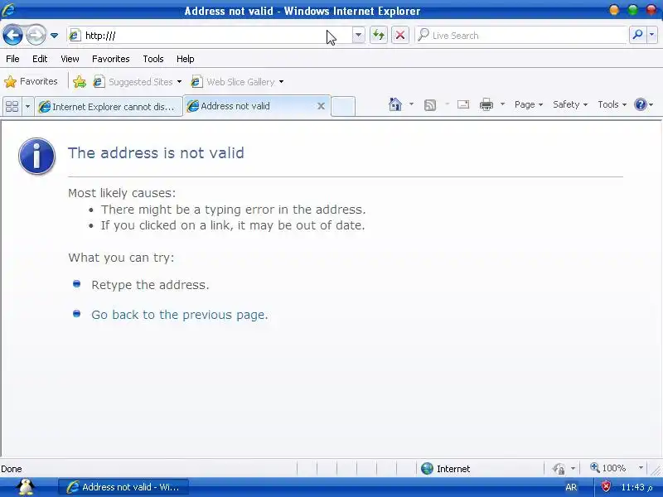
Task: Expand the tab list dropdown arrow
Action: pos(27,106)
